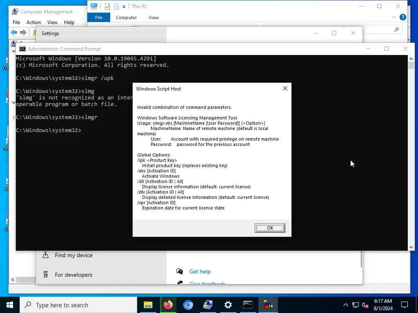Open View tab in This PC ribbon
The width and height of the screenshot is (418, 313).
click(153, 18)
